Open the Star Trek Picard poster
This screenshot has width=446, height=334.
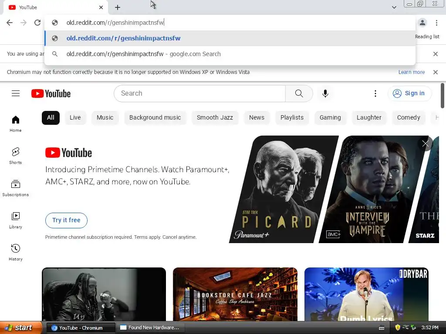point(284,189)
